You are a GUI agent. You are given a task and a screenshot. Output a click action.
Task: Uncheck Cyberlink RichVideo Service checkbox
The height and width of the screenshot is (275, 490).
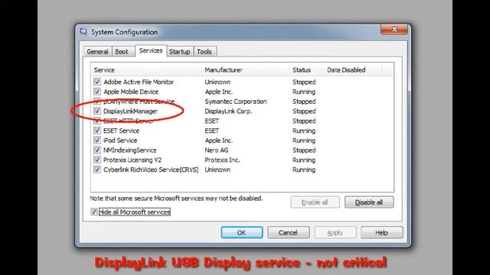coord(97,170)
